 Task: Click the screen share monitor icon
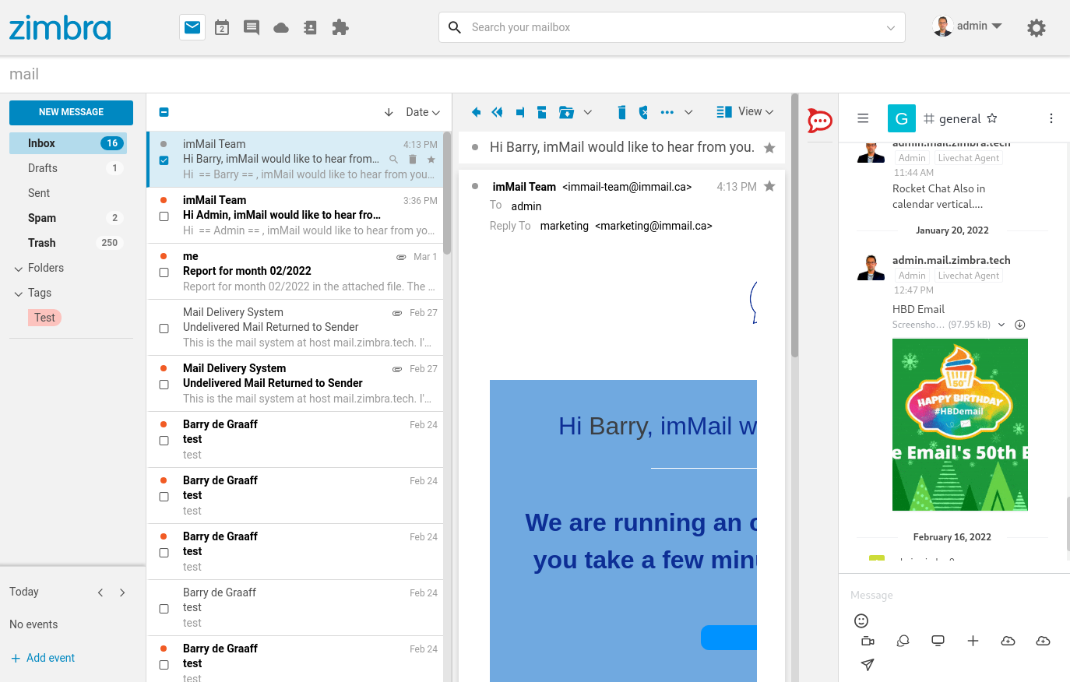pos(938,641)
